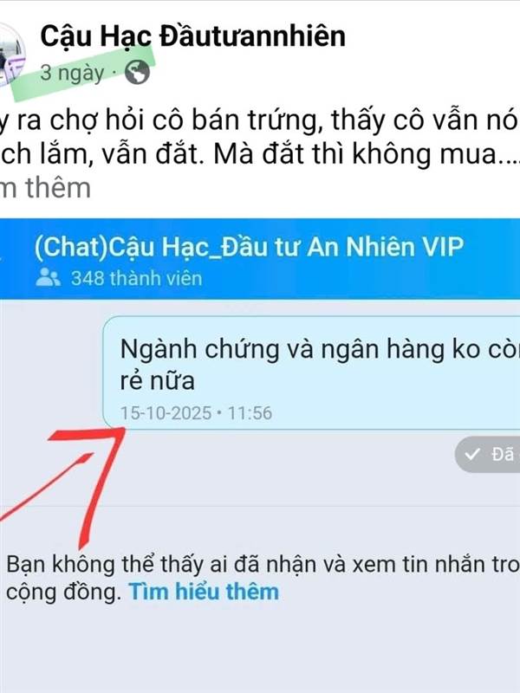Click the "rẻ nữa" message line
The image size is (520, 693).
pos(158,380)
